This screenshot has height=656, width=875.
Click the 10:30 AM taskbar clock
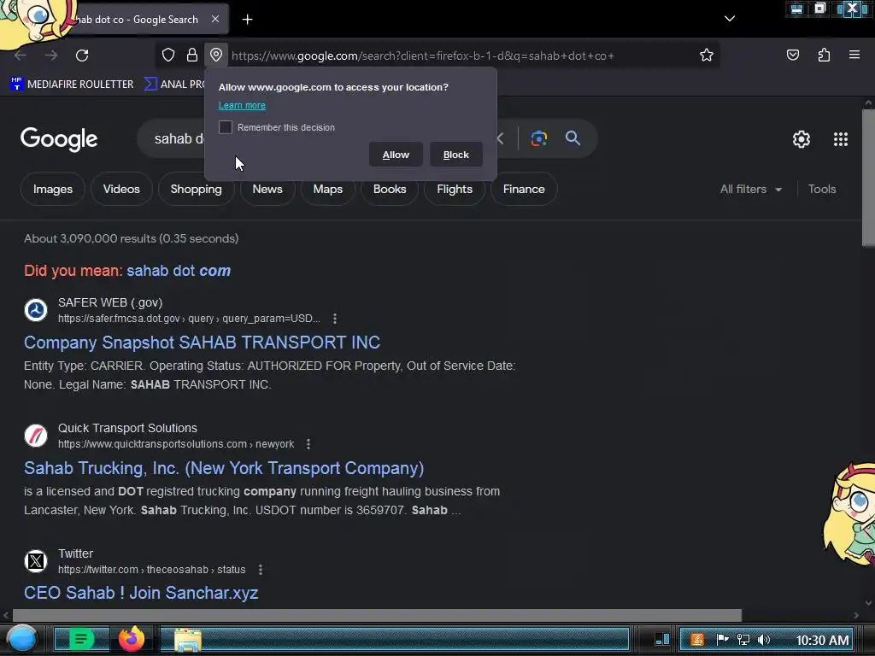pyautogui.click(x=823, y=640)
